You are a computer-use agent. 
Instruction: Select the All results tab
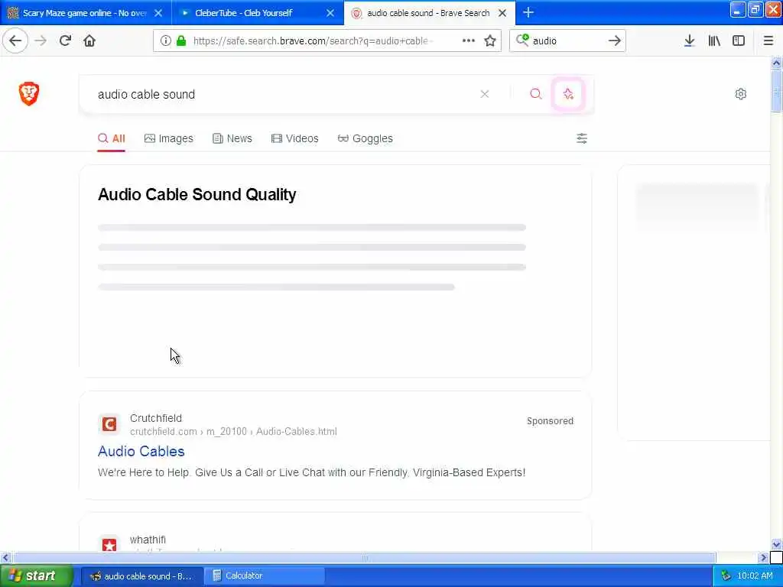(x=112, y=138)
